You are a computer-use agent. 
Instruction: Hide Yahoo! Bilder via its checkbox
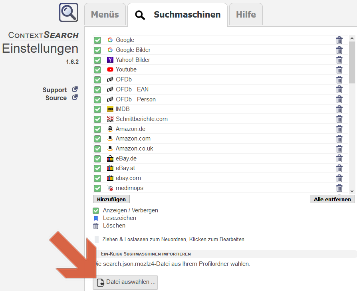click(97, 60)
